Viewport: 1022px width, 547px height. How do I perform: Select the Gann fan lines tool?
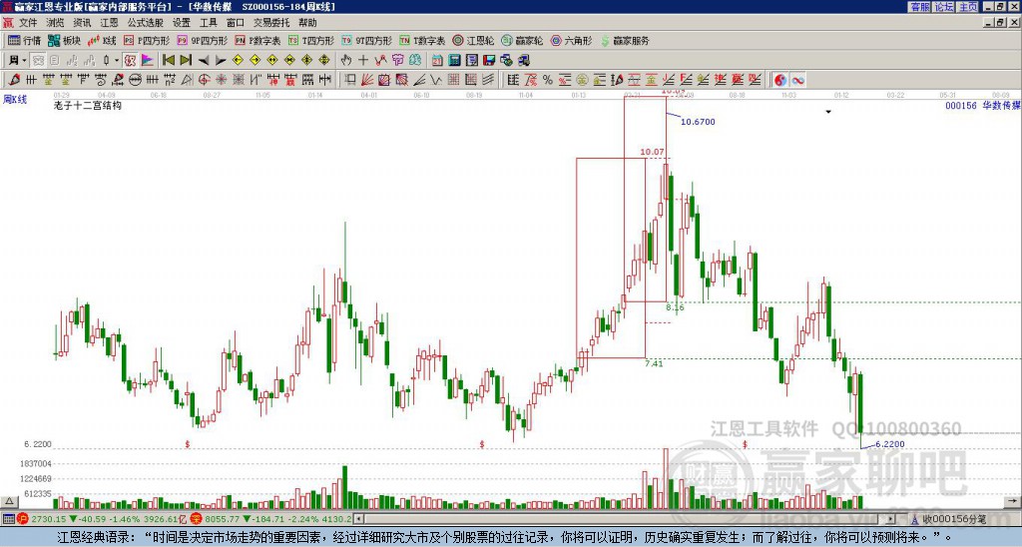pyautogui.click(x=367, y=80)
